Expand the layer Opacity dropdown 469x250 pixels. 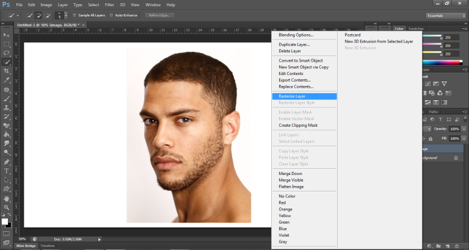pos(464,129)
